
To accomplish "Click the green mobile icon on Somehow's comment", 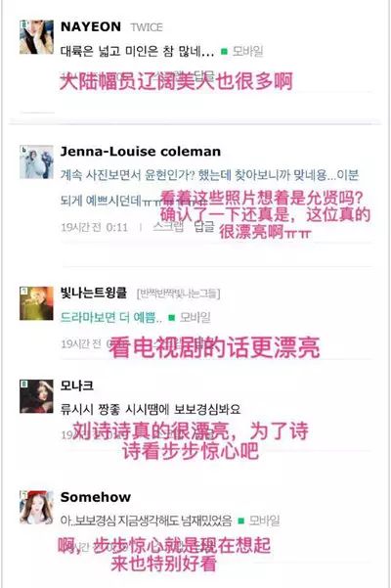I will pyautogui.click(x=241, y=520).
